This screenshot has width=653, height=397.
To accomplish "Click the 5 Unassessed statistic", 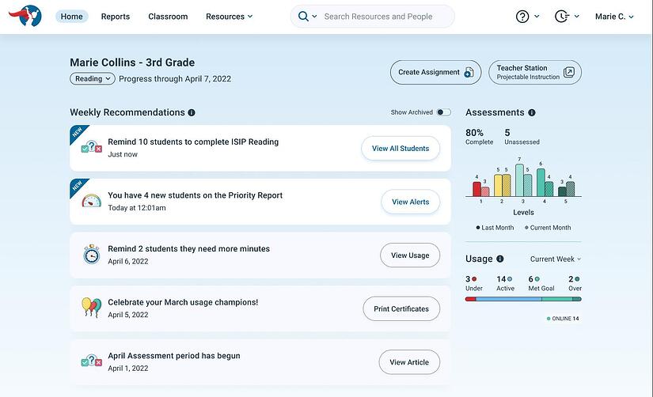I will [522, 137].
